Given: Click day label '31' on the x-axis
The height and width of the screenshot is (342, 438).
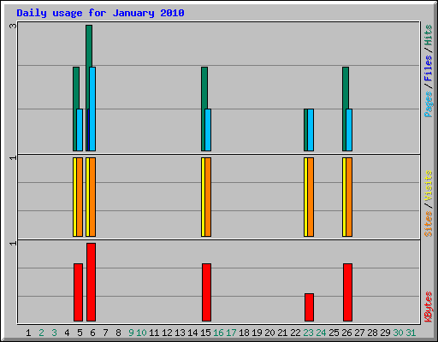Looking at the screenshot, I should coord(411,333).
